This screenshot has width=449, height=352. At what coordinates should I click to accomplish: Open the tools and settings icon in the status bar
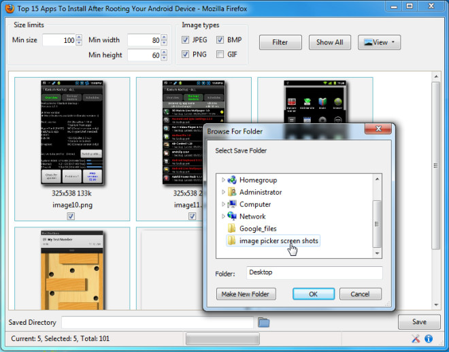[x=416, y=338]
